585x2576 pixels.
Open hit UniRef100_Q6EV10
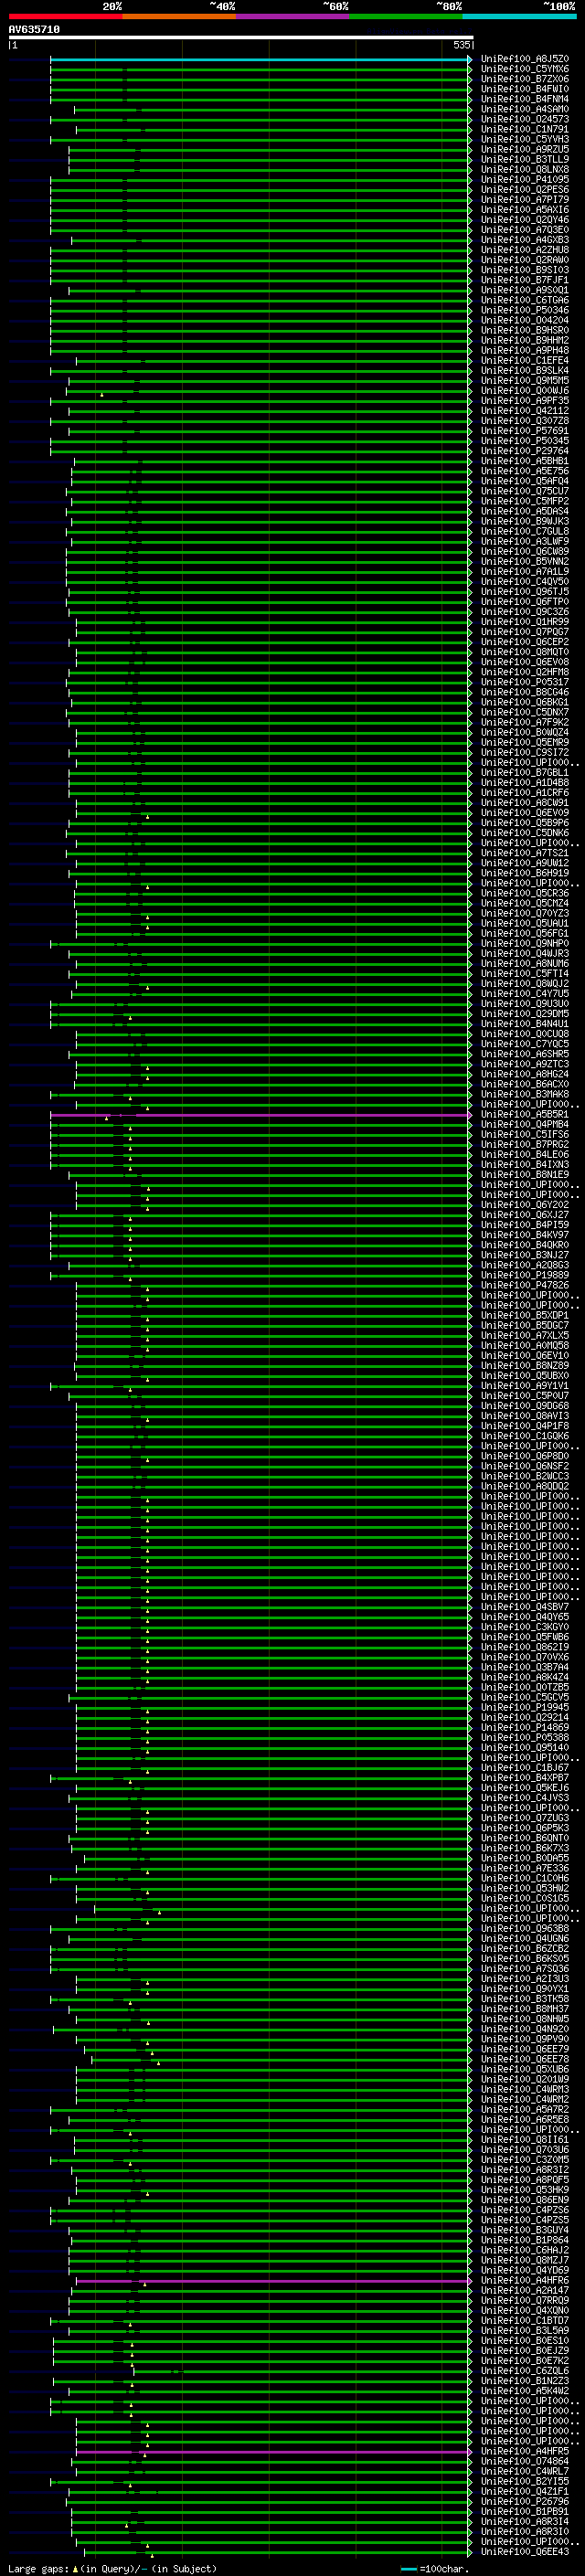coord(525,1356)
